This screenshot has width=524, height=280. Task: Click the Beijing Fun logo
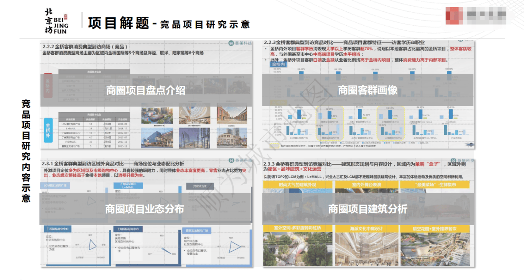tap(56, 21)
